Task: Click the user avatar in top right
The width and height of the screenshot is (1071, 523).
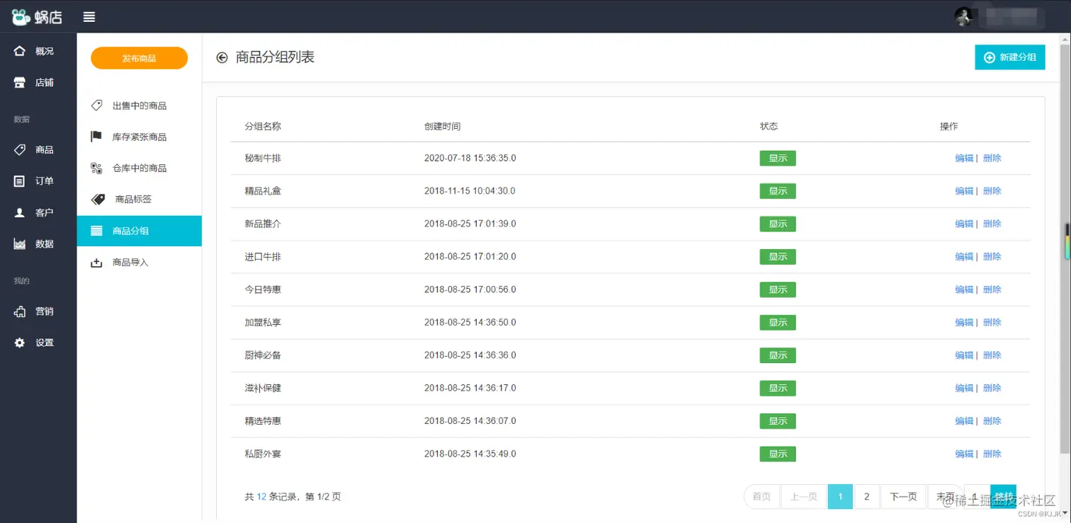Action: (963, 17)
